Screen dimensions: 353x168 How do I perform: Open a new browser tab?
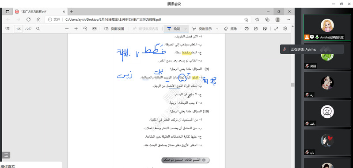(x=72, y=11)
